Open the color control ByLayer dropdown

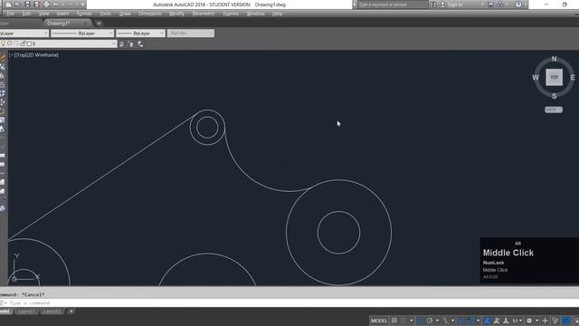click(45, 34)
